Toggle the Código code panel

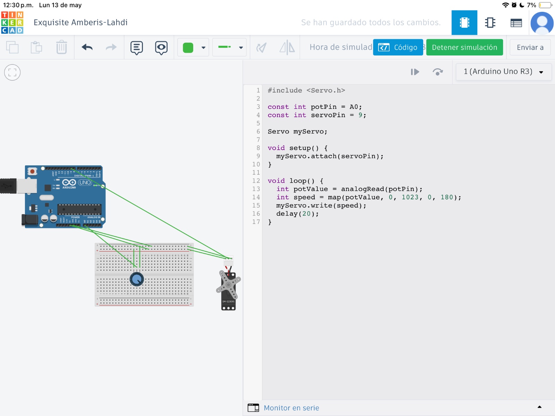pyautogui.click(x=398, y=47)
